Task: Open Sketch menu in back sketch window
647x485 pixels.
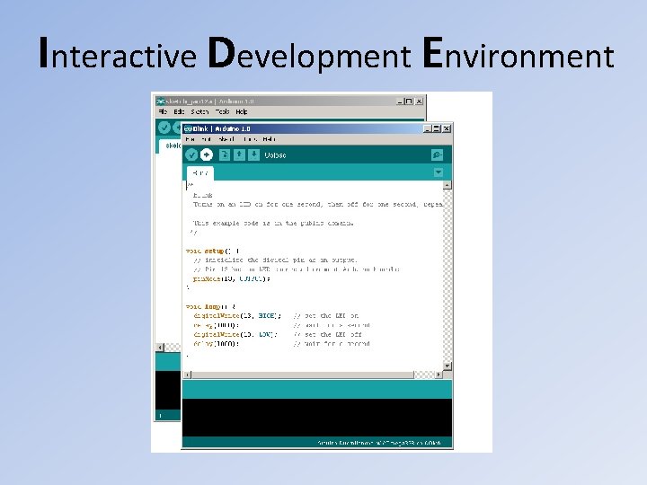Action: click(199, 111)
